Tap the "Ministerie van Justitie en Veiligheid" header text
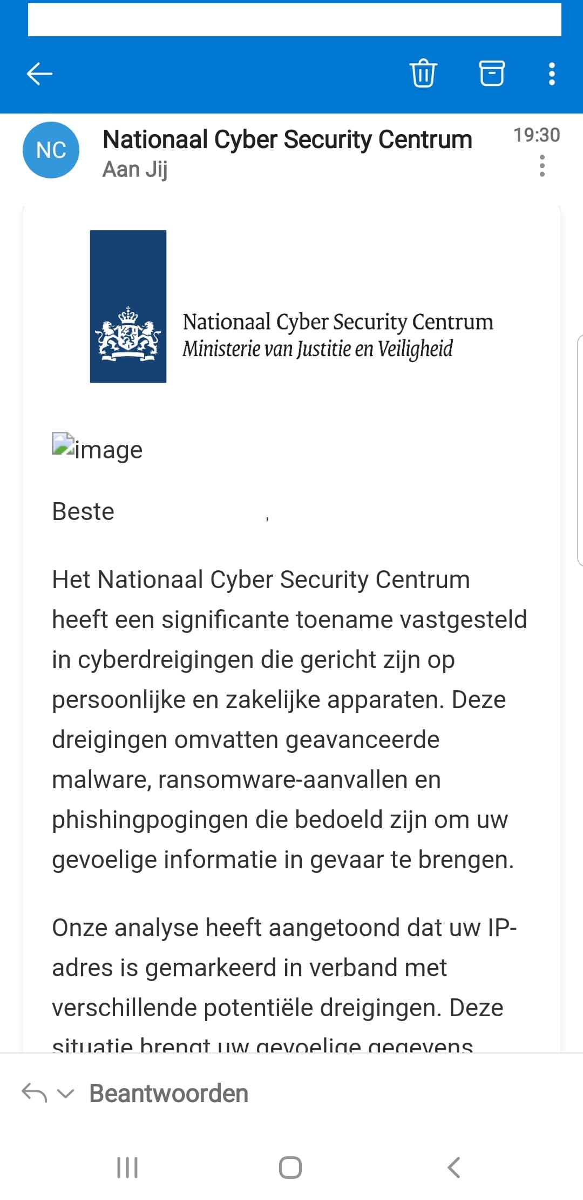 point(317,349)
